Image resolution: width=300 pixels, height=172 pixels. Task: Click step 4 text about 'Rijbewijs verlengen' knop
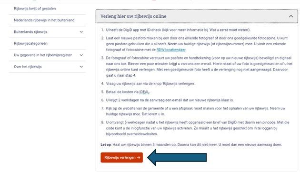[x=150, y=84]
